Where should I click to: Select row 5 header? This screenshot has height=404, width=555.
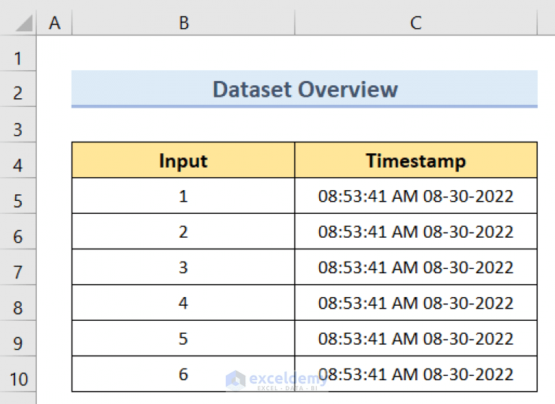tap(17, 196)
